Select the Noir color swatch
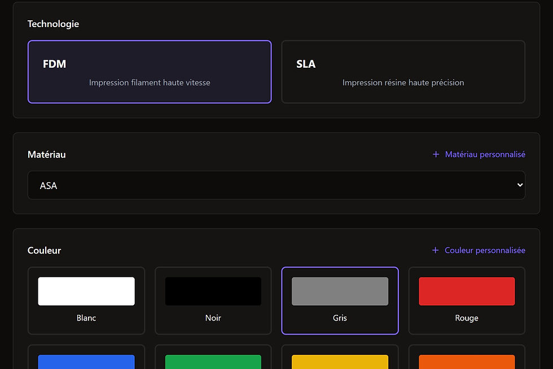This screenshot has height=369, width=553. [x=213, y=301]
